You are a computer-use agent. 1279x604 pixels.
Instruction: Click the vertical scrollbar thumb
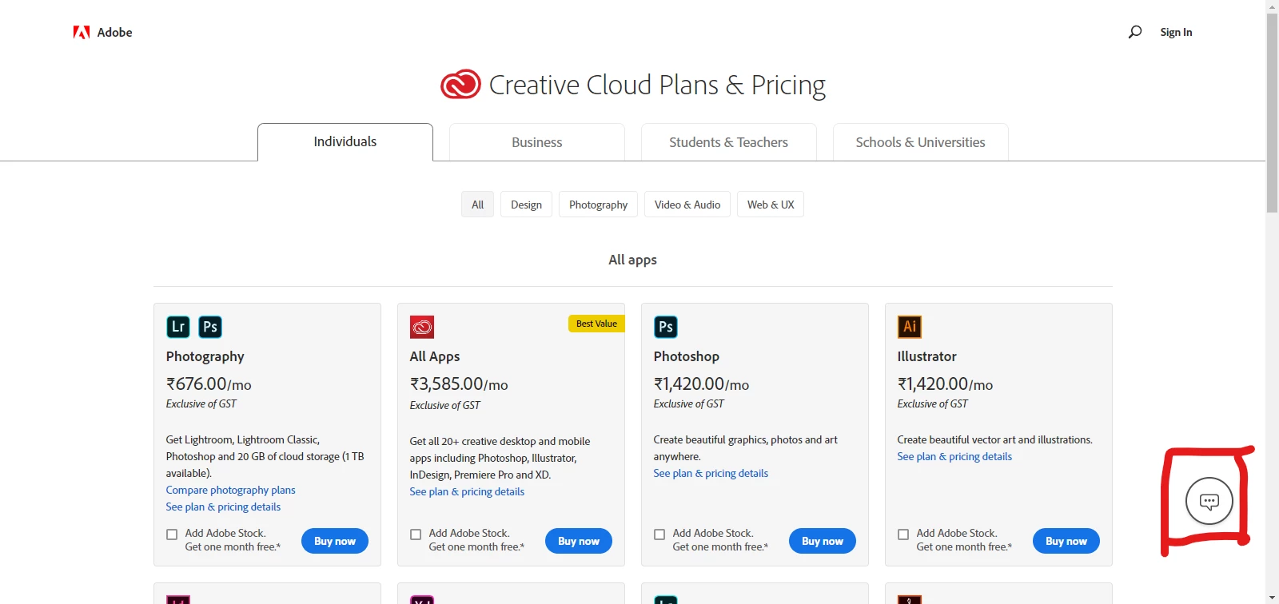tap(1272, 113)
